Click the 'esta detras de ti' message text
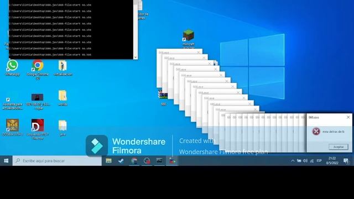Screen dimensions: 354x199 [333, 132]
